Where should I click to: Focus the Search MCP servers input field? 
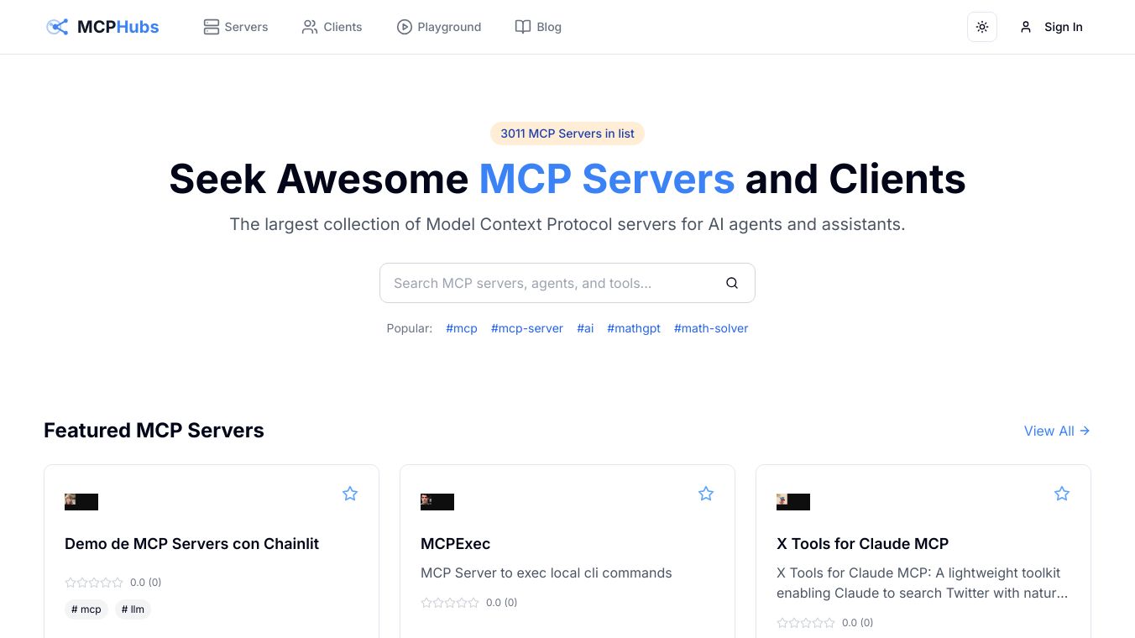(x=567, y=283)
